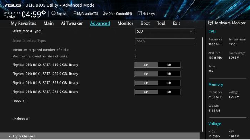Click the 8192 MB capacity value
The height and width of the screenshot is (140, 250).
(214, 111)
